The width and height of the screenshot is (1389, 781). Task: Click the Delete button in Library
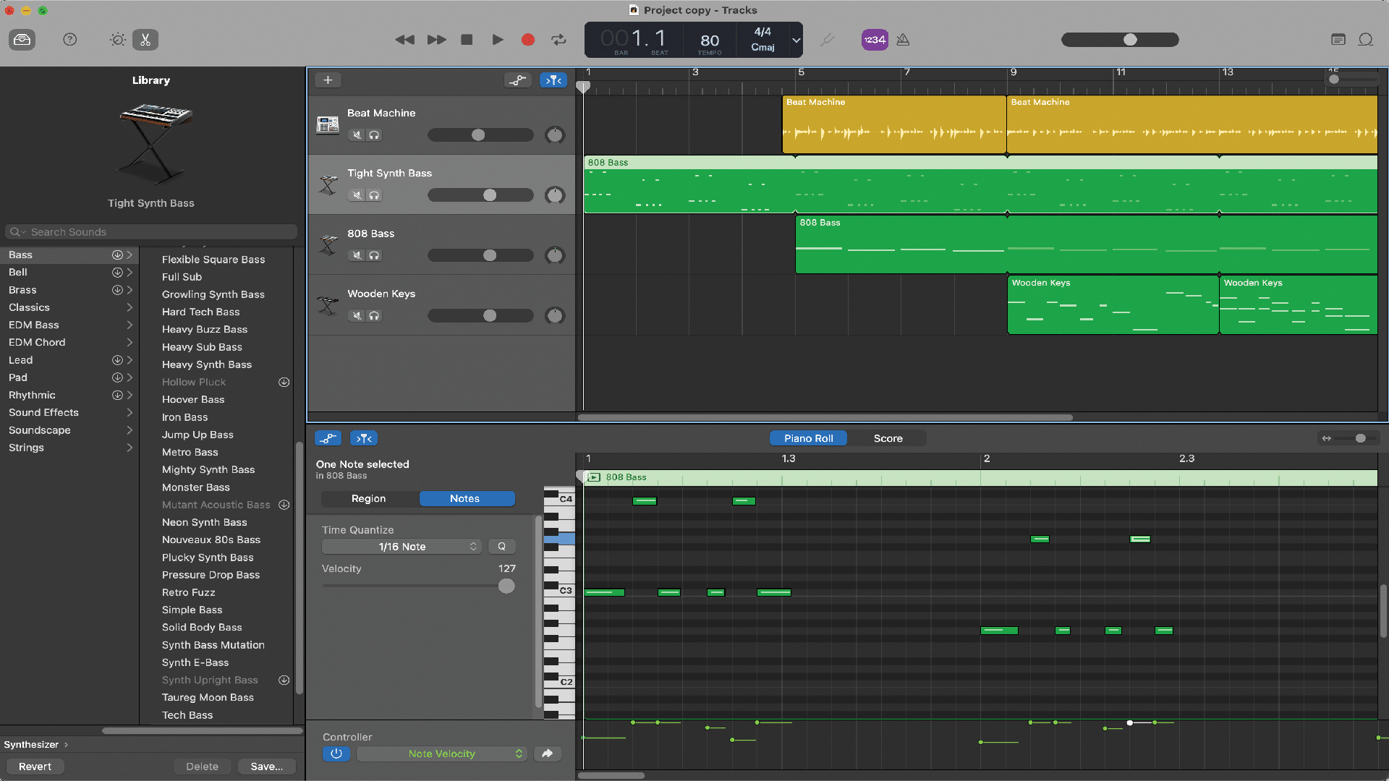[202, 767]
